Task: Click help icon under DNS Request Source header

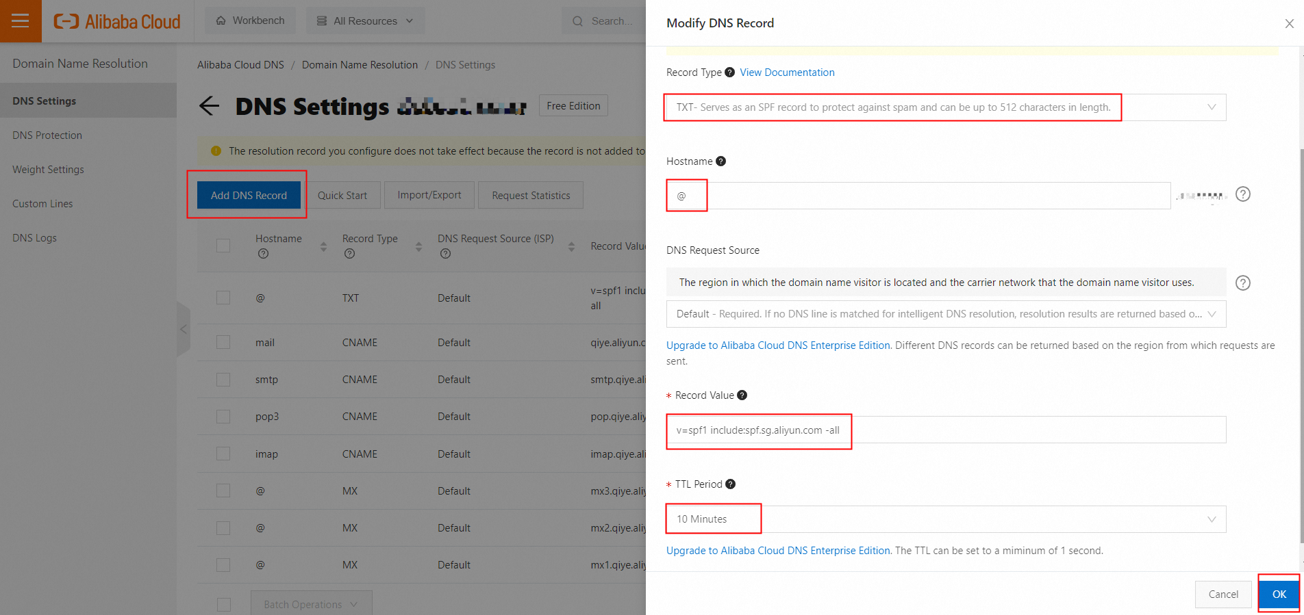Action: [445, 254]
